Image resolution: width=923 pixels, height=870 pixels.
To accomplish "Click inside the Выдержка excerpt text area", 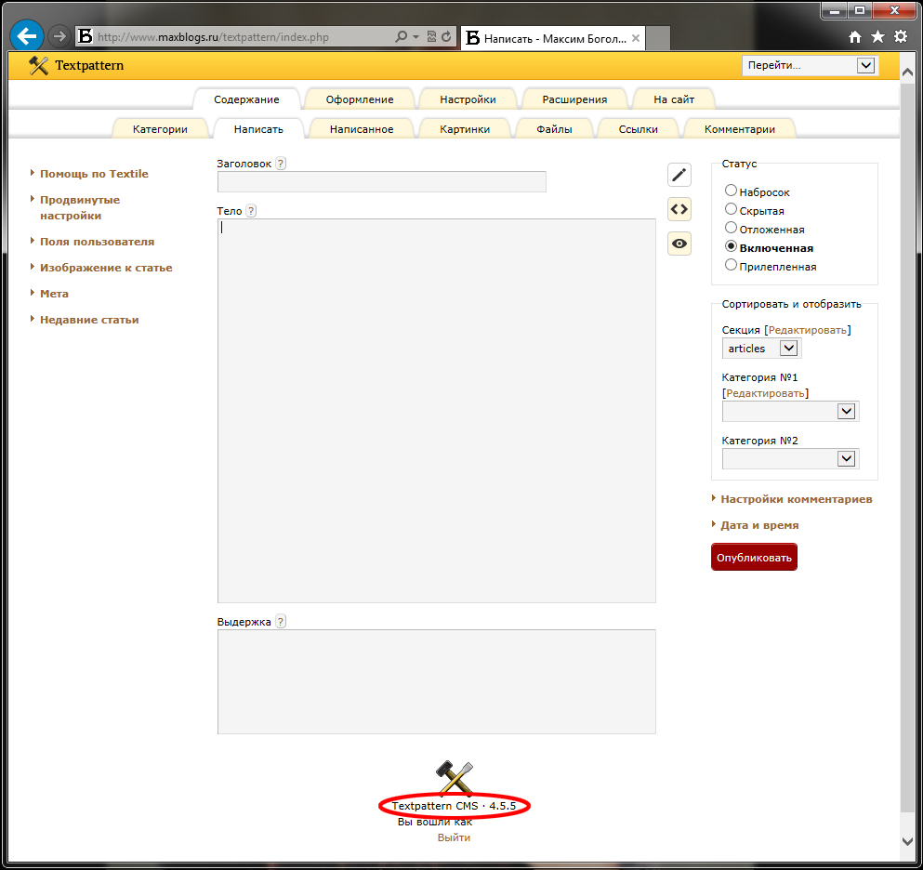I will (x=437, y=681).
